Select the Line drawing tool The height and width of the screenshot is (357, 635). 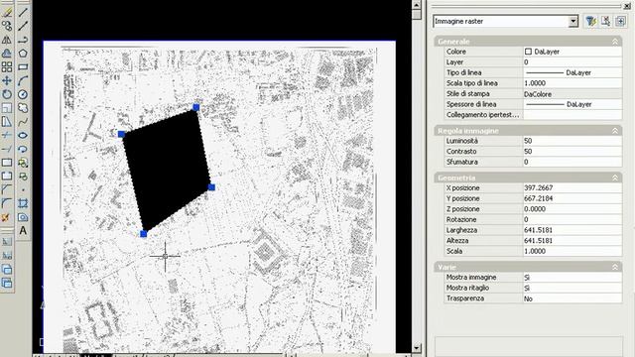(x=23, y=12)
